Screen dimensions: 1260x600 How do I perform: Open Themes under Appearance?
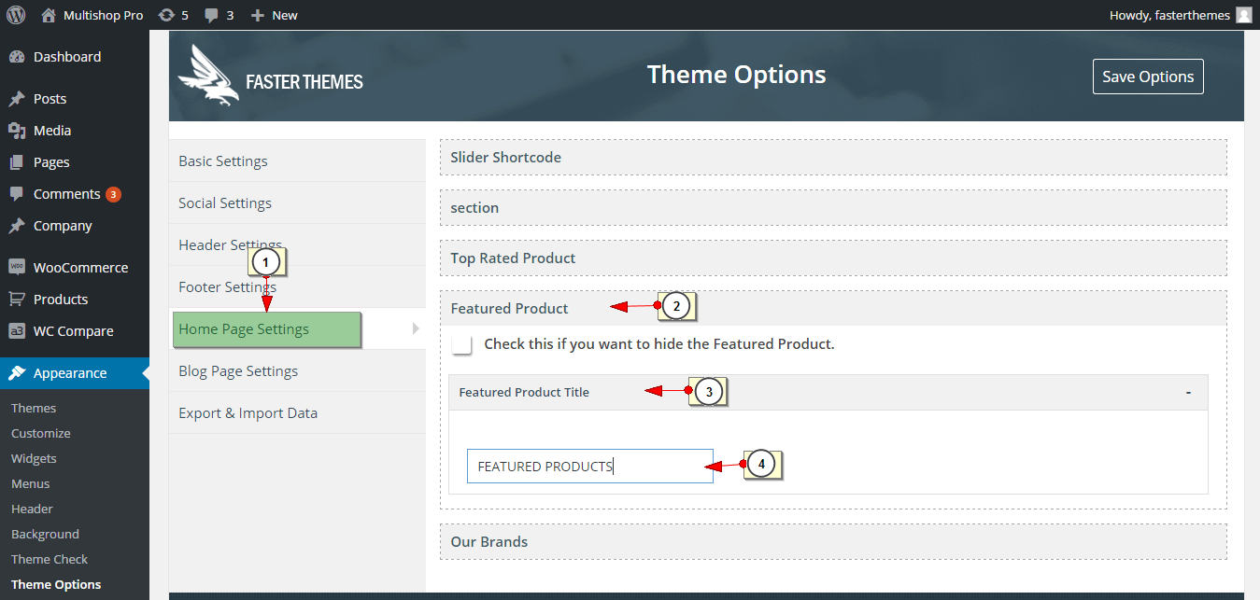34,409
